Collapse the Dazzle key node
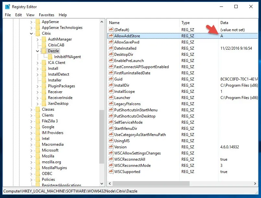This screenshot has height=198, width=261. coord(38,51)
